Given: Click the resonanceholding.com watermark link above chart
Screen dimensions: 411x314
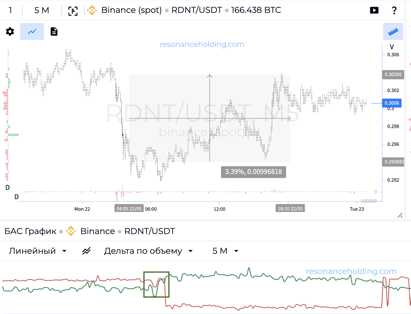Looking at the screenshot, I should tap(202, 44).
